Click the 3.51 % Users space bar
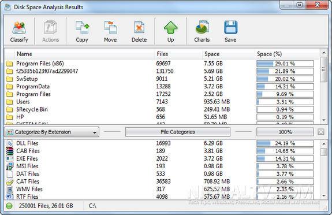332x215 pixels. click(x=285, y=102)
